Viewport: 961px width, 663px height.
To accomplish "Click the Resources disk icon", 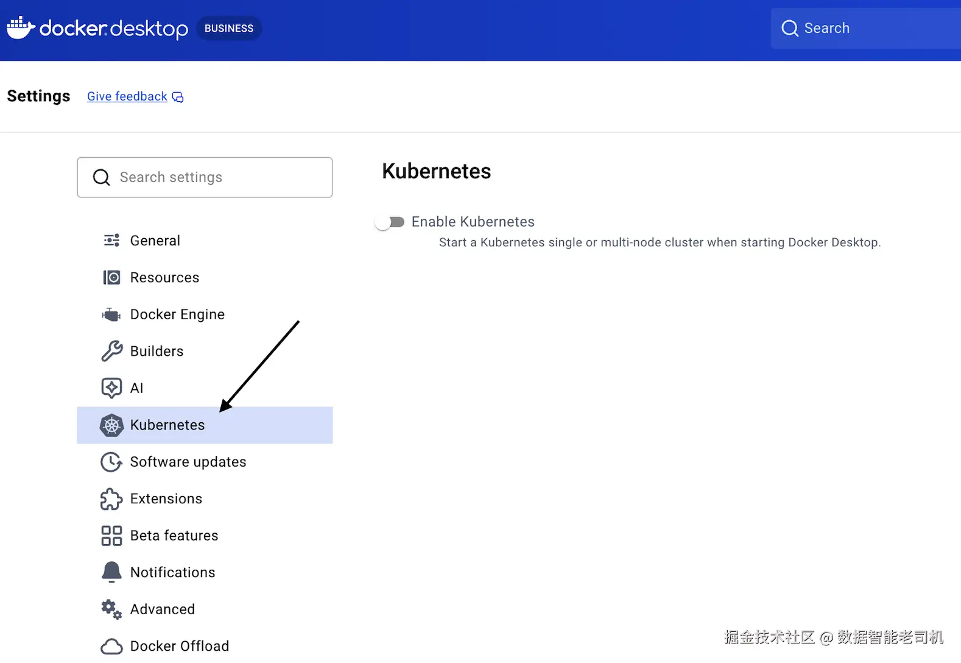I will tap(111, 277).
